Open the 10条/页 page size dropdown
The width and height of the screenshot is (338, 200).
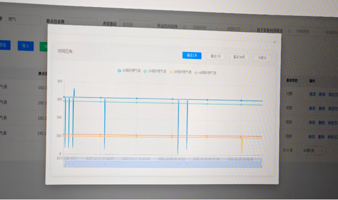[x=311, y=151]
